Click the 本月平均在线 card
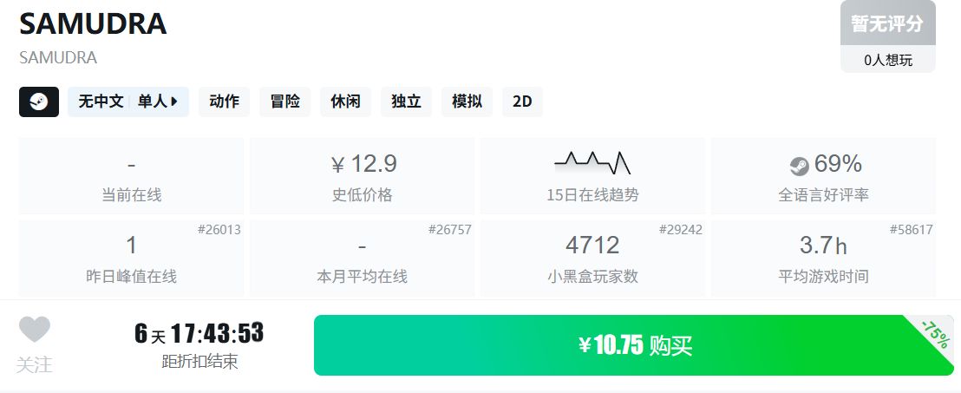Viewport: 961px width, 393px height. pyautogui.click(x=363, y=259)
